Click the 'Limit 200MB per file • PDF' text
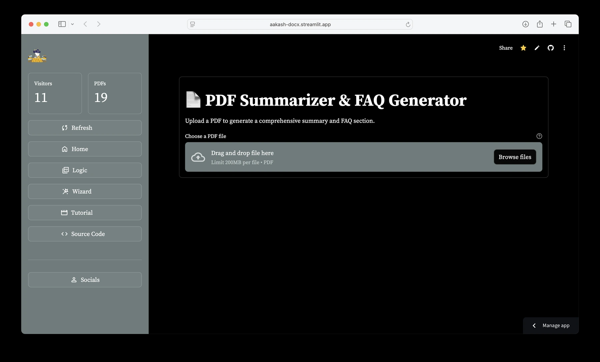 242,163
